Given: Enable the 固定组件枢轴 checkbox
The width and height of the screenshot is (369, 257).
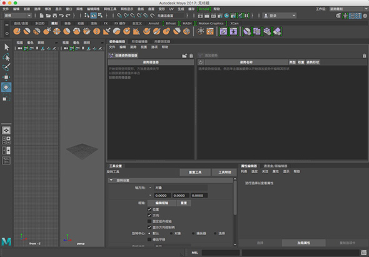Looking at the screenshot, I should 149,221.
